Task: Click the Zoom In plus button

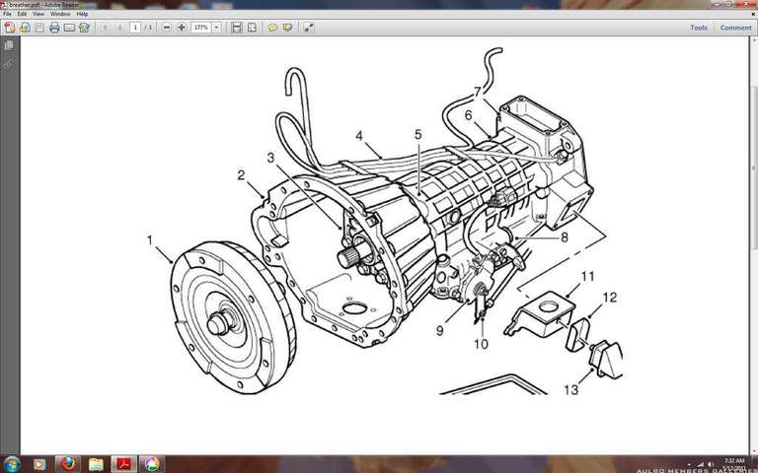Action: click(182, 28)
